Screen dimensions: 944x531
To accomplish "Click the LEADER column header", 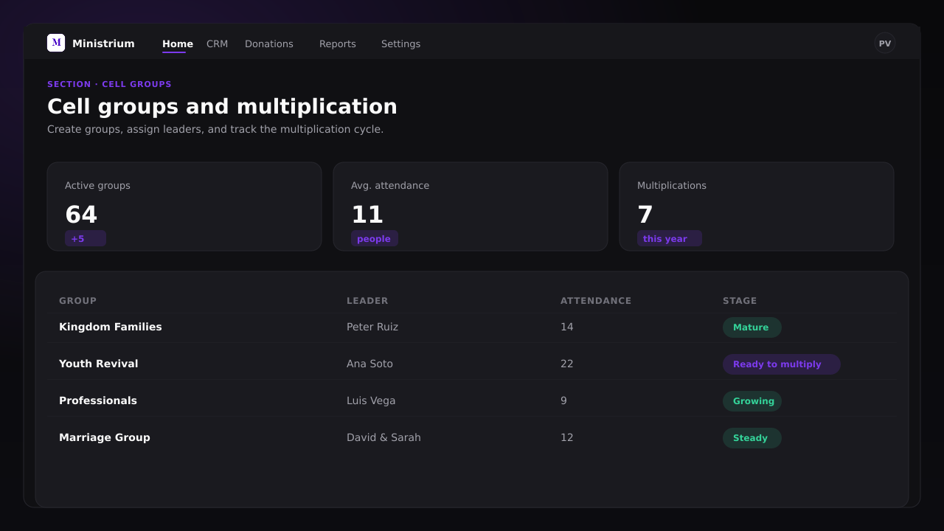I will pos(367,301).
